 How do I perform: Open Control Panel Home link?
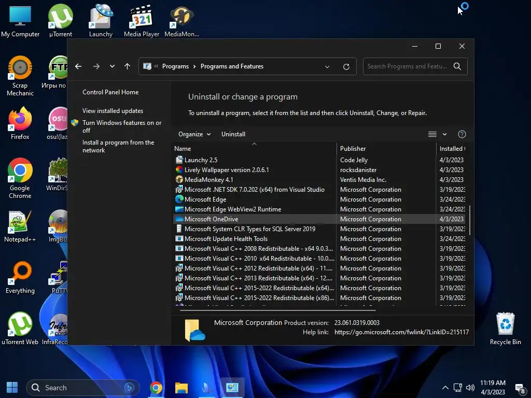click(110, 92)
